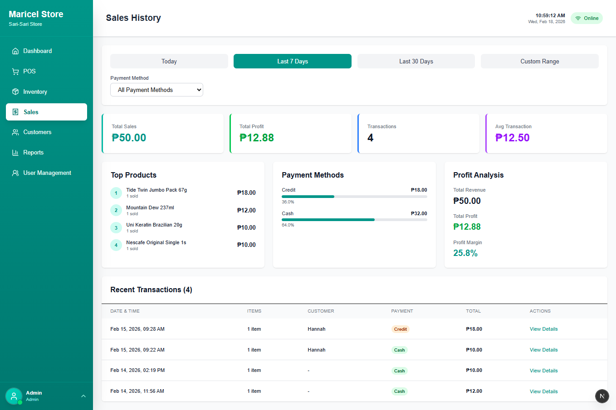Click the Online status badge

point(587,18)
